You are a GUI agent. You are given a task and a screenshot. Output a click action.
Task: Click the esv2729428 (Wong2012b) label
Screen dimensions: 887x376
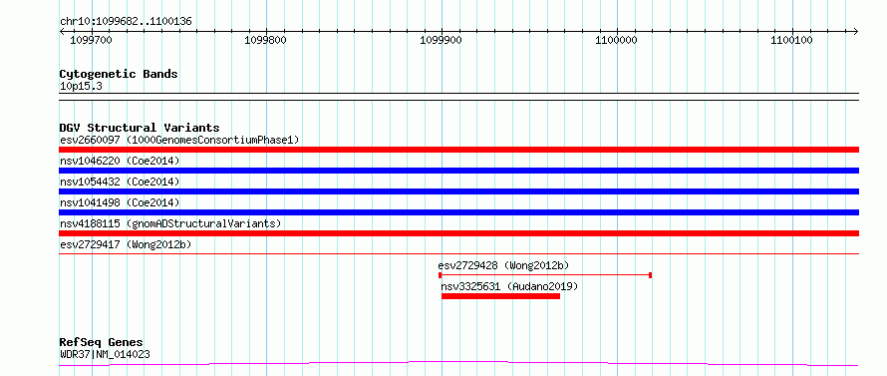click(503, 265)
